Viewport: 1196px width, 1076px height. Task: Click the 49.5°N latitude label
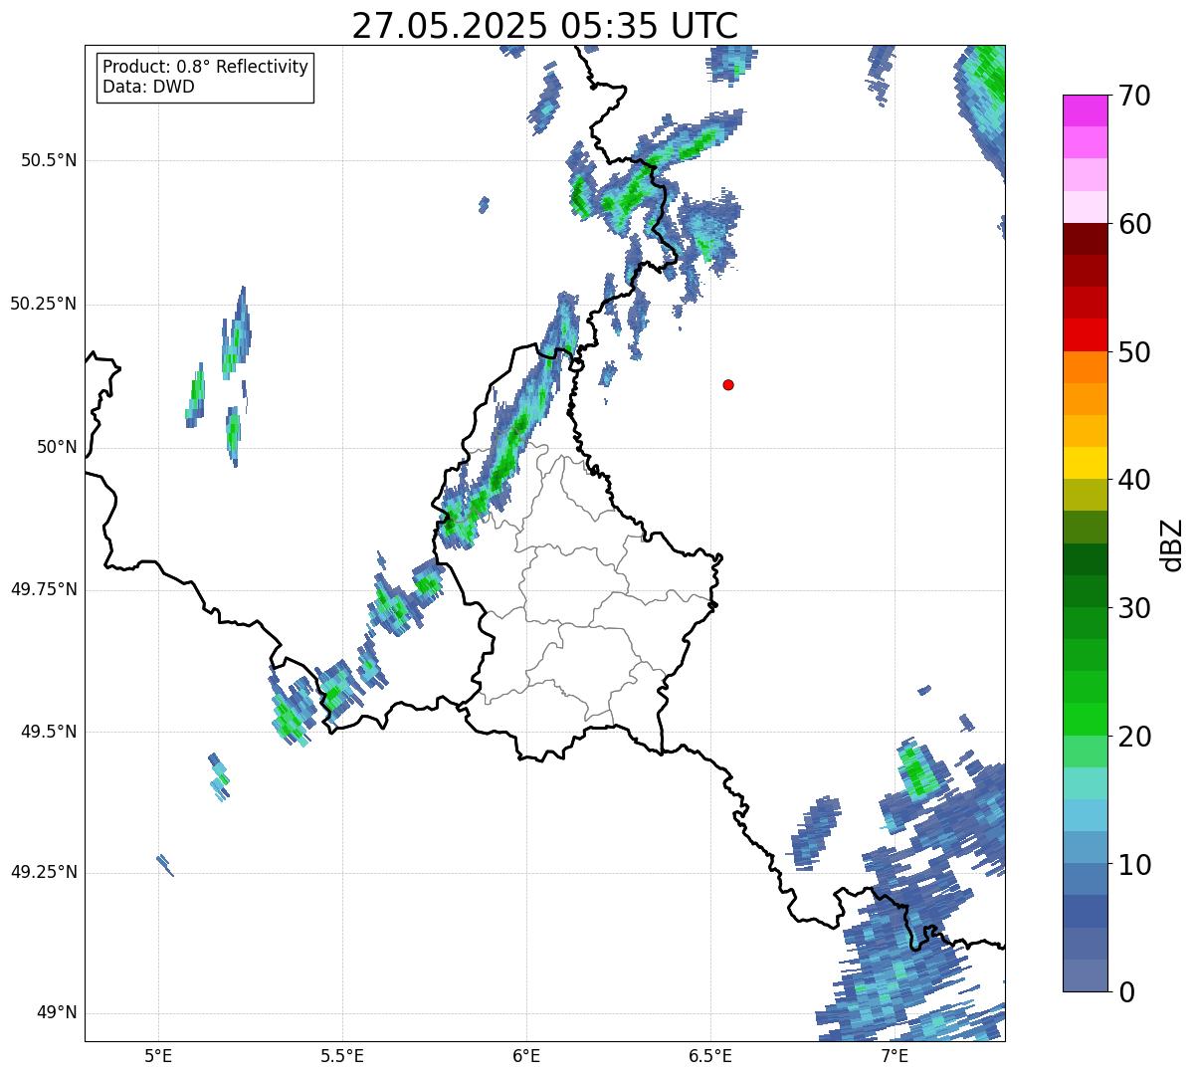[x=49, y=732]
